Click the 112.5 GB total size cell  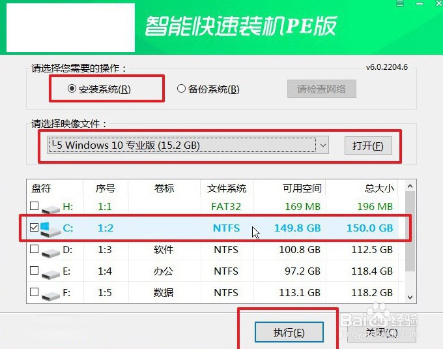(x=372, y=249)
